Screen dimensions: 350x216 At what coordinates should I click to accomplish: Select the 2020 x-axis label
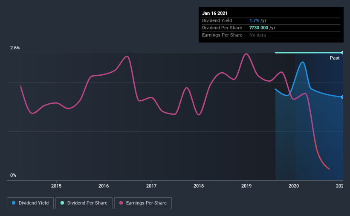(294, 186)
